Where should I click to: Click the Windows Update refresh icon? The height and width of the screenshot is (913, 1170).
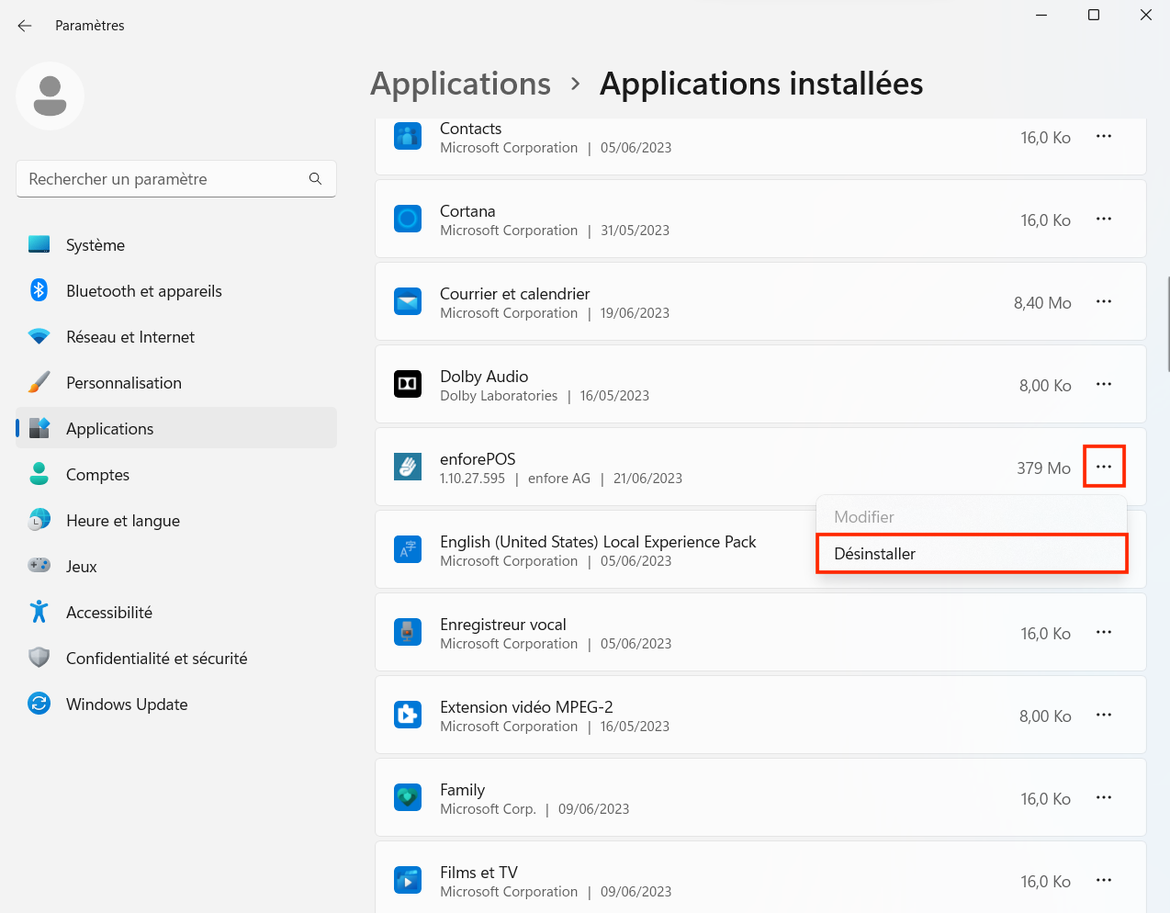[x=39, y=704]
